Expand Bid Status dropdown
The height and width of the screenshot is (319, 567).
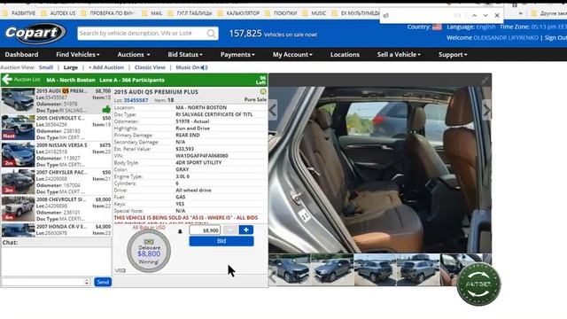tap(185, 55)
